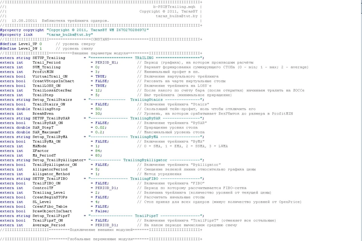Click the TrailByMA_ON variable name

point(46,141)
